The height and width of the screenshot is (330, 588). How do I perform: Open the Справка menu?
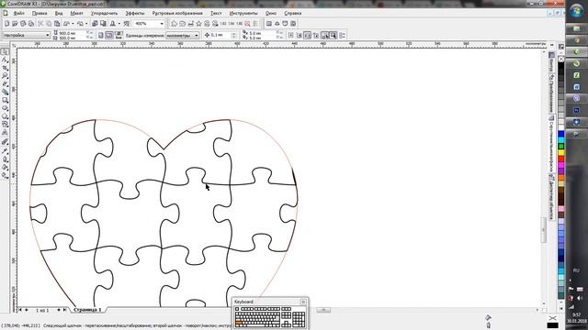tap(293, 13)
